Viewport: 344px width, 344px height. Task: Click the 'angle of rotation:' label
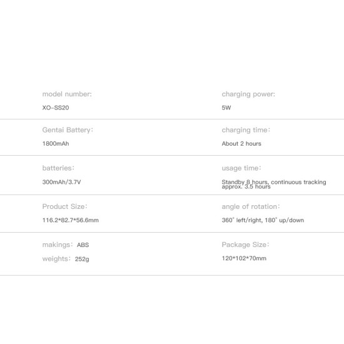[251, 206]
